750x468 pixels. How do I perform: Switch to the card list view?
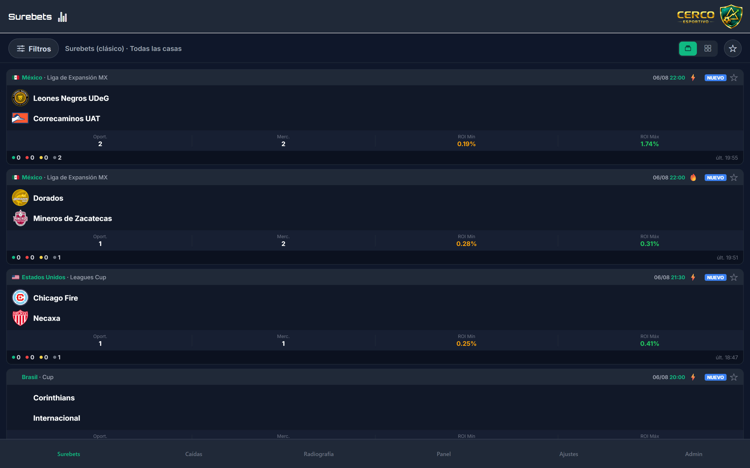pos(688,49)
